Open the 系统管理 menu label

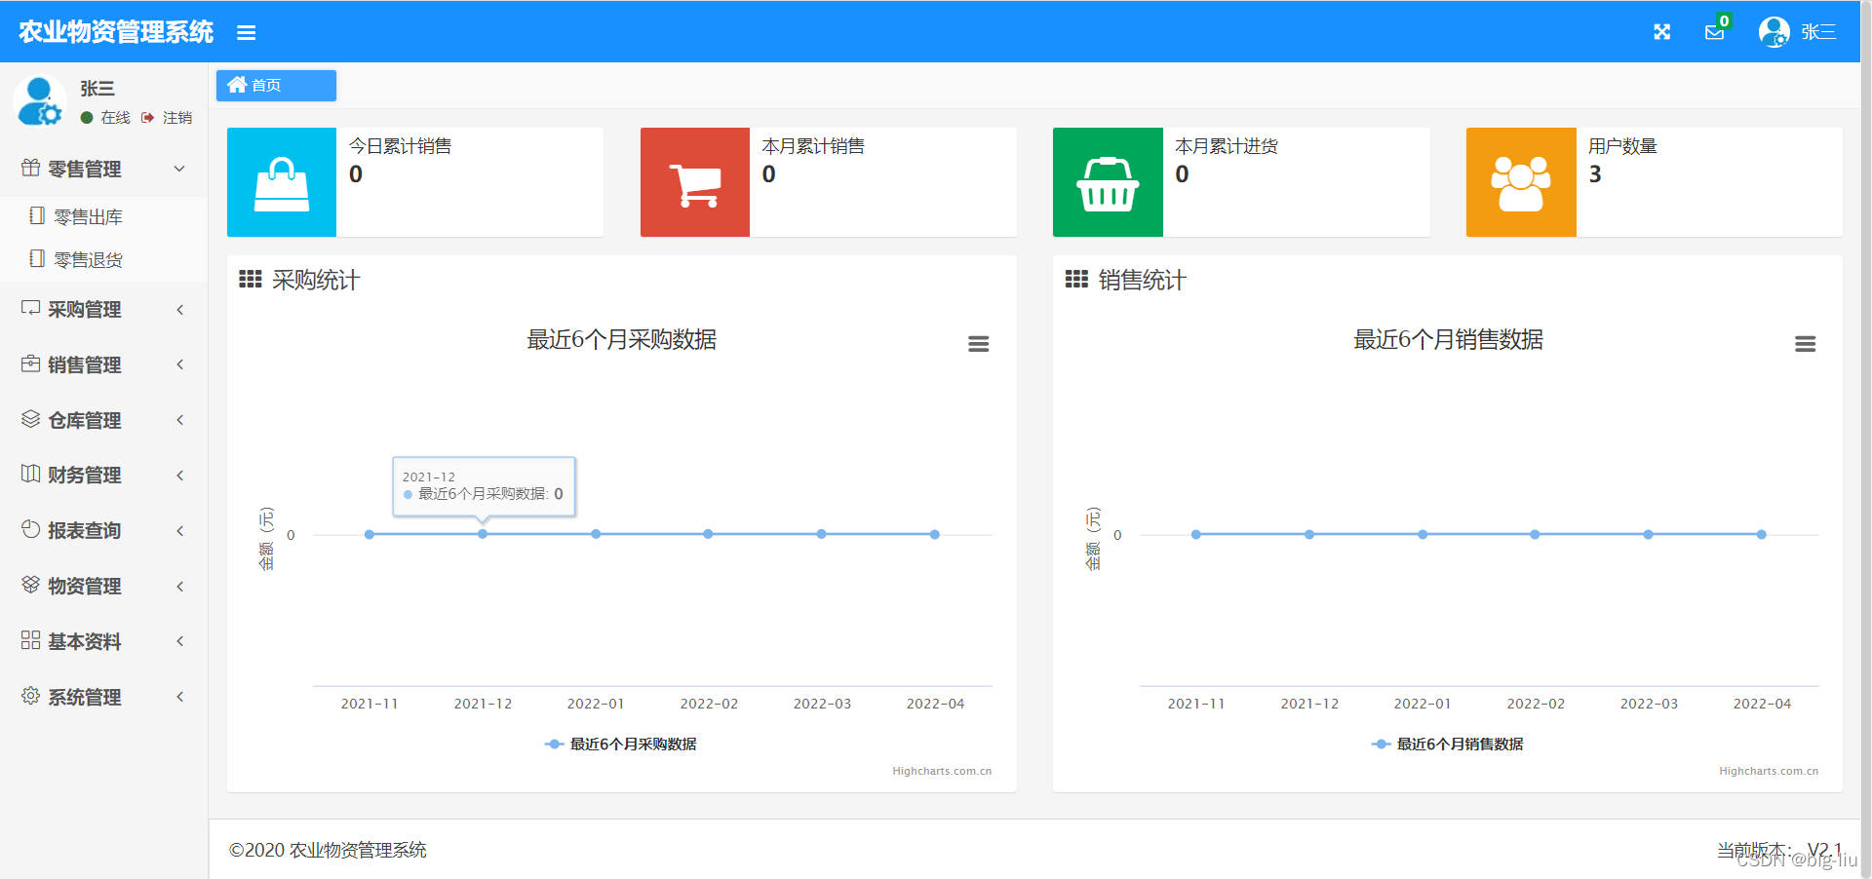click(85, 697)
